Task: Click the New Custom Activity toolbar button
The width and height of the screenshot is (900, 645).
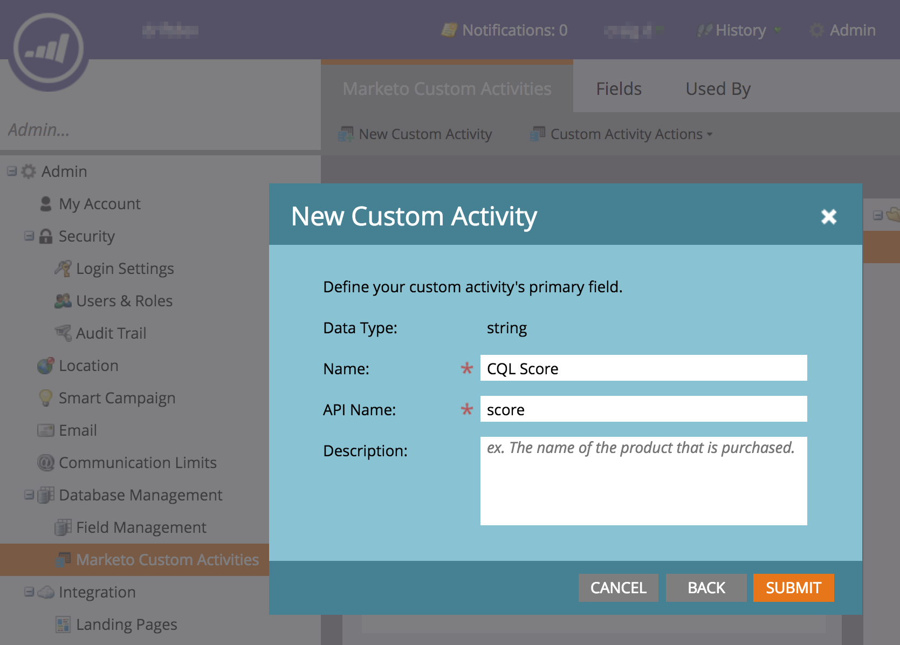Action: (x=415, y=134)
